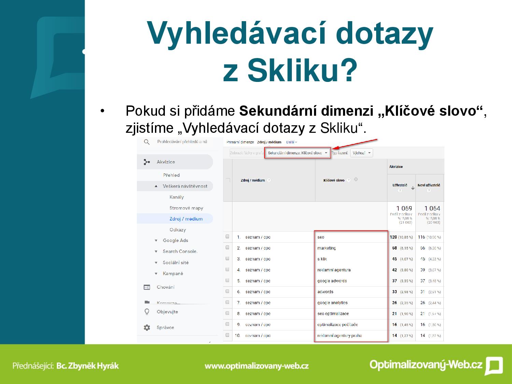Screen dimensions: 512x384
Task: Tick checkbox for row 3 s klik
Action: click(227, 258)
